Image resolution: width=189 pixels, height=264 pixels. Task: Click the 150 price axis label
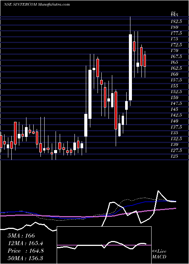click(x=175, y=97)
